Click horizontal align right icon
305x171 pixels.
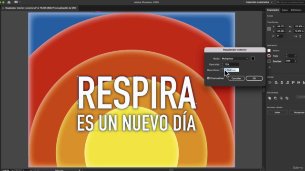(287, 83)
